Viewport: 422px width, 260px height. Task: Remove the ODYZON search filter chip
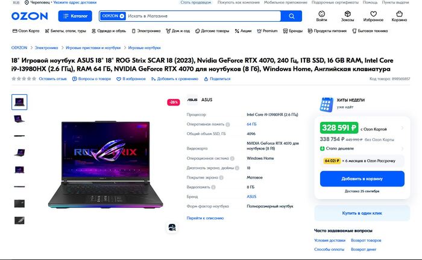(x=122, y=16)
